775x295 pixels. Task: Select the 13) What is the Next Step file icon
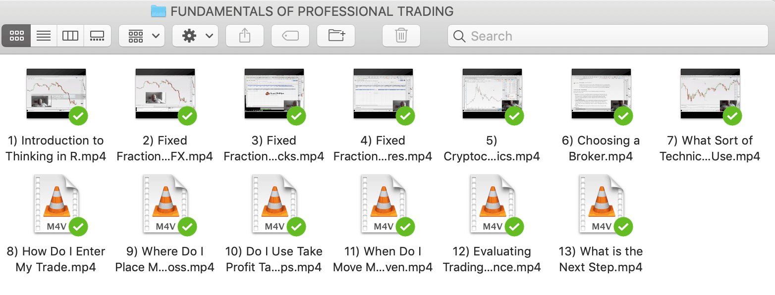pyautogui.click(x=601, y=203)
